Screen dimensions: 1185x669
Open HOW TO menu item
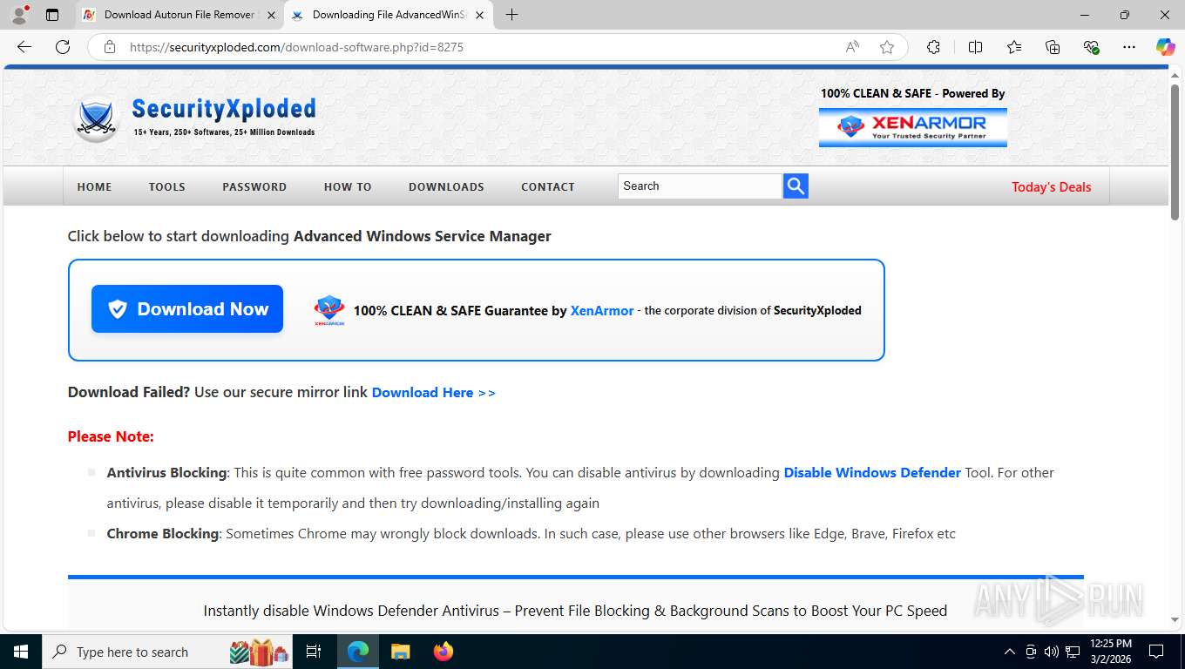tap(348, 186)
